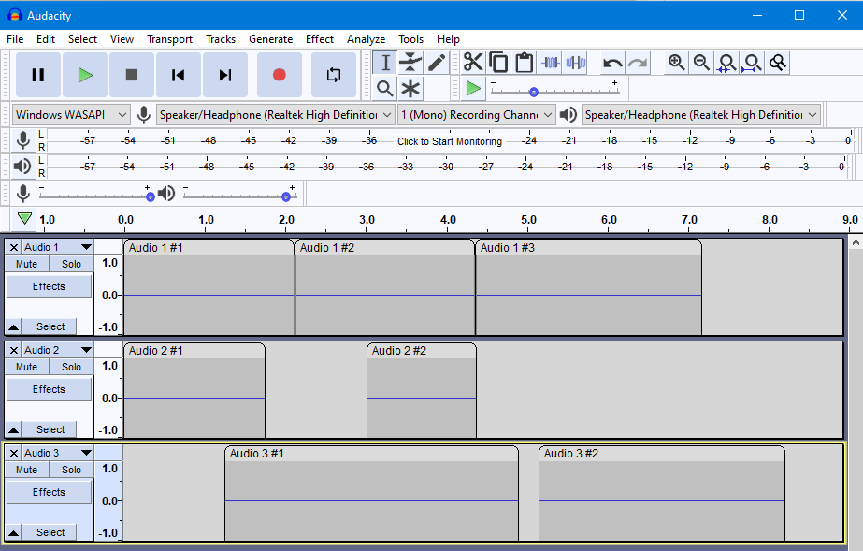Viewport: 863px width, 551px height.
Task: Pick the Draw (pencil) tool
Action: [x=437, y=62]
